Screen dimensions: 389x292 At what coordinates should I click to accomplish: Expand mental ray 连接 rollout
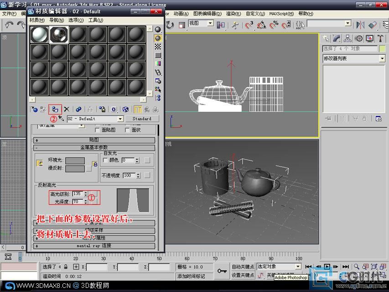point(94,246)
